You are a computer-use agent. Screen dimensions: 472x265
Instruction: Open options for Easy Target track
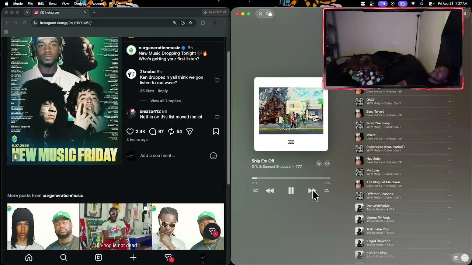pos(450,113)
